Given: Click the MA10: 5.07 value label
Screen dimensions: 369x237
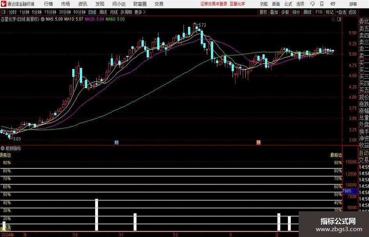Looking at the screenshot, I should 74,19.
